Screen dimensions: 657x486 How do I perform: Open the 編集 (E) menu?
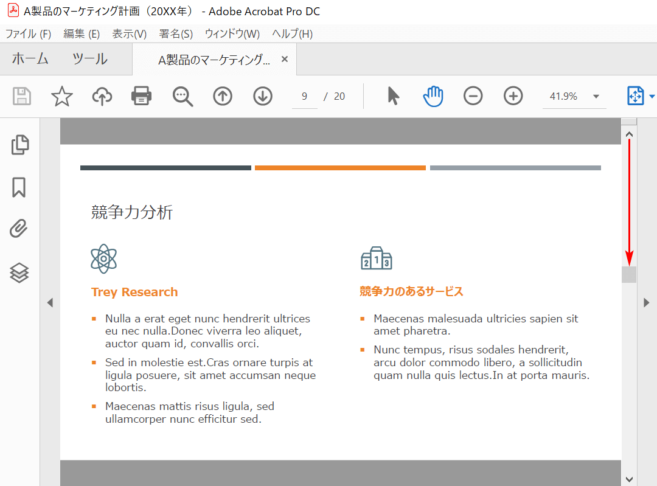pos(82,34)
